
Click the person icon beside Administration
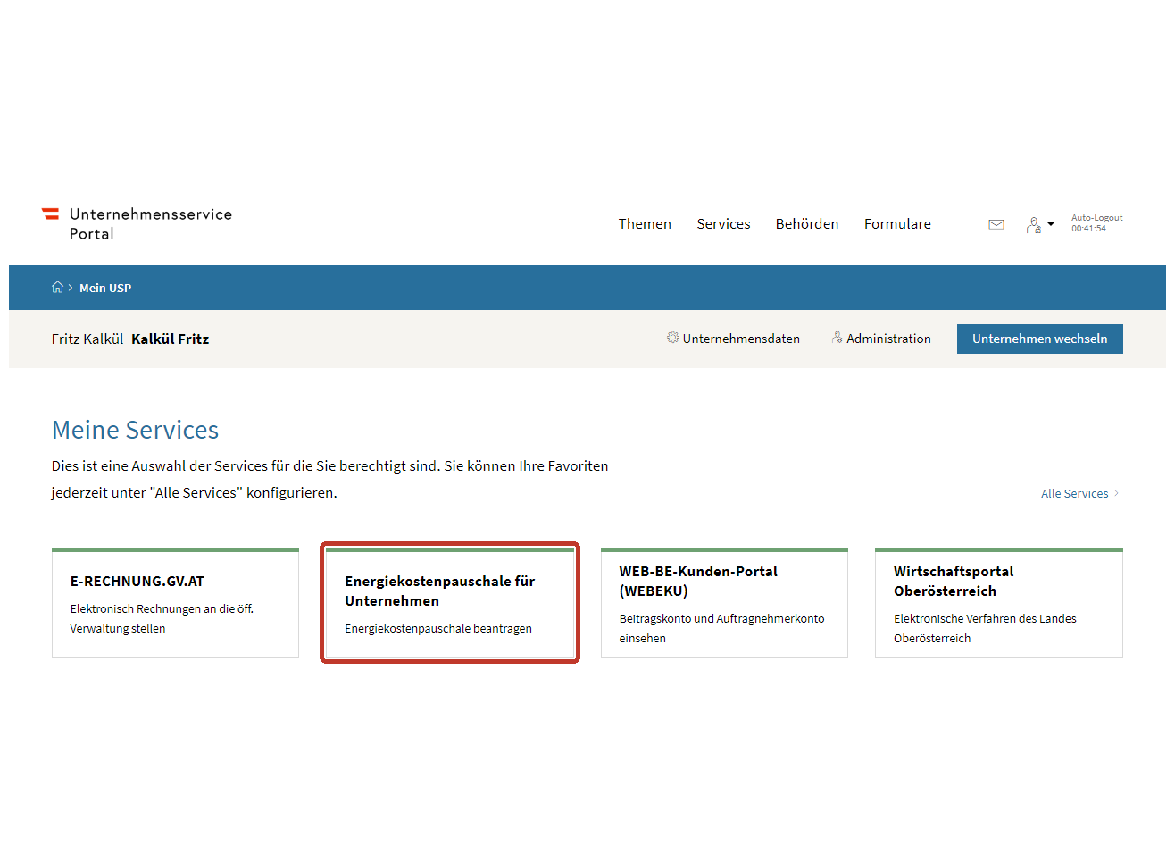tap(837, 338)
